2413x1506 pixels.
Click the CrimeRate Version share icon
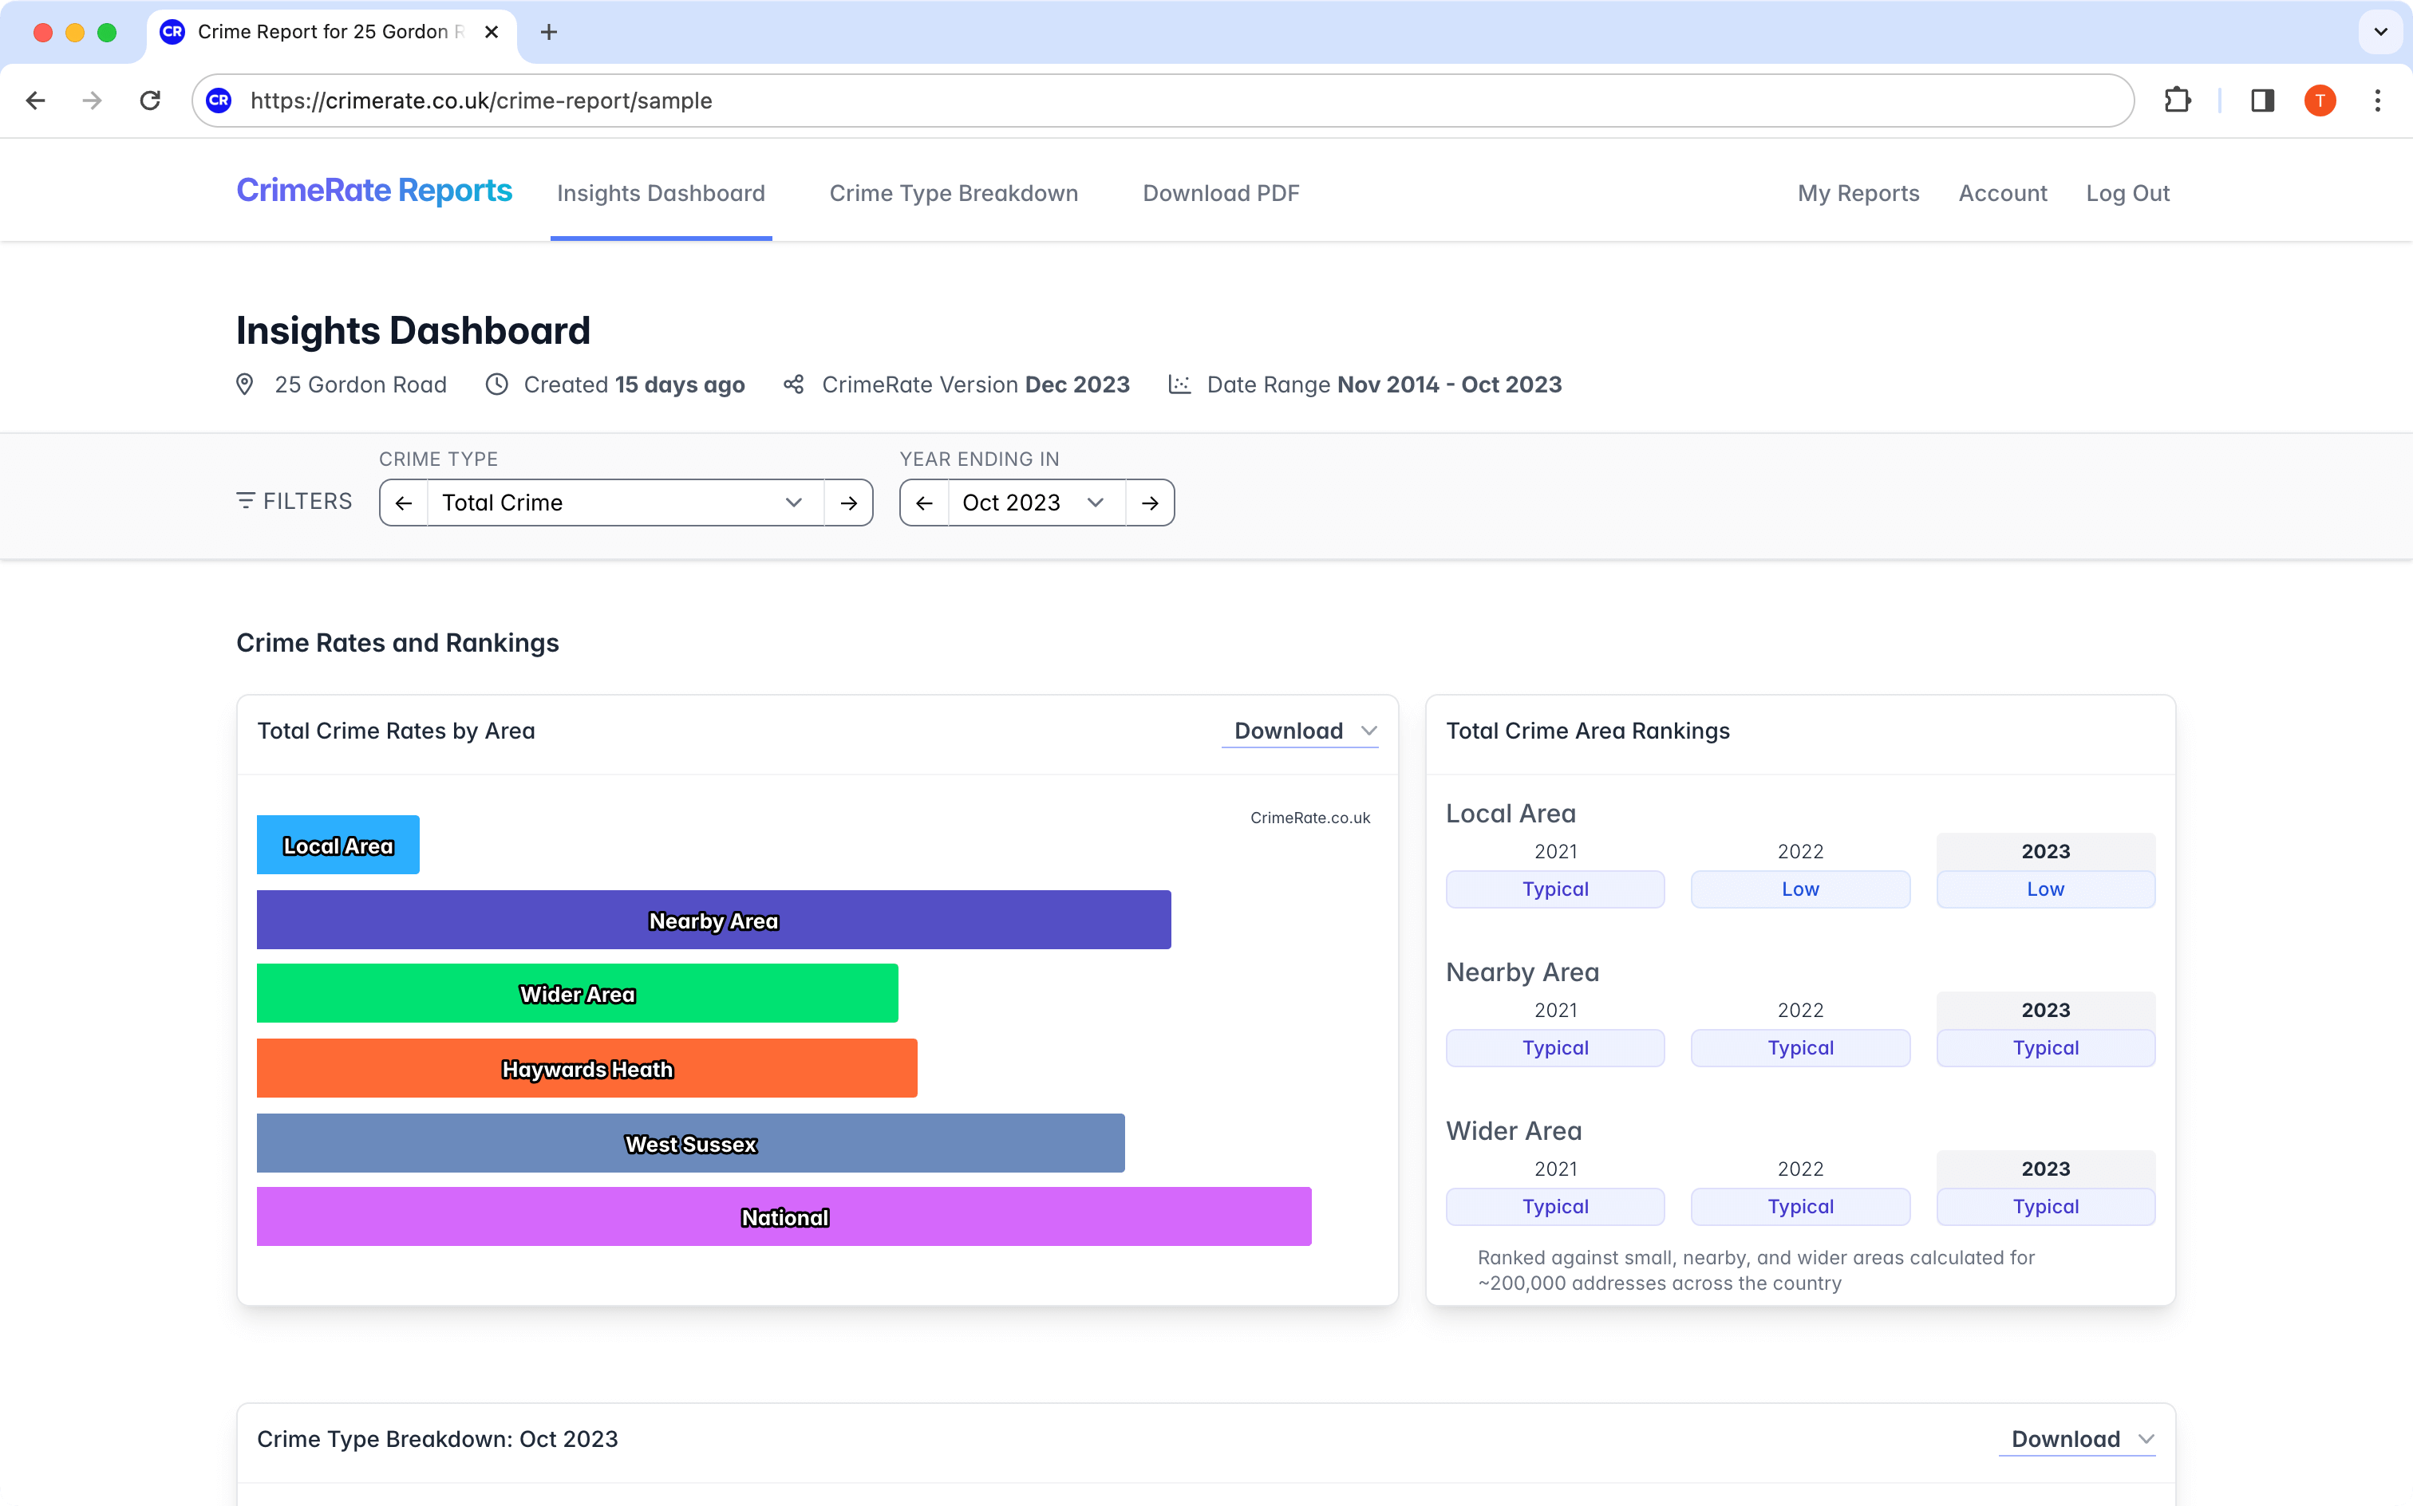[794, 384]
